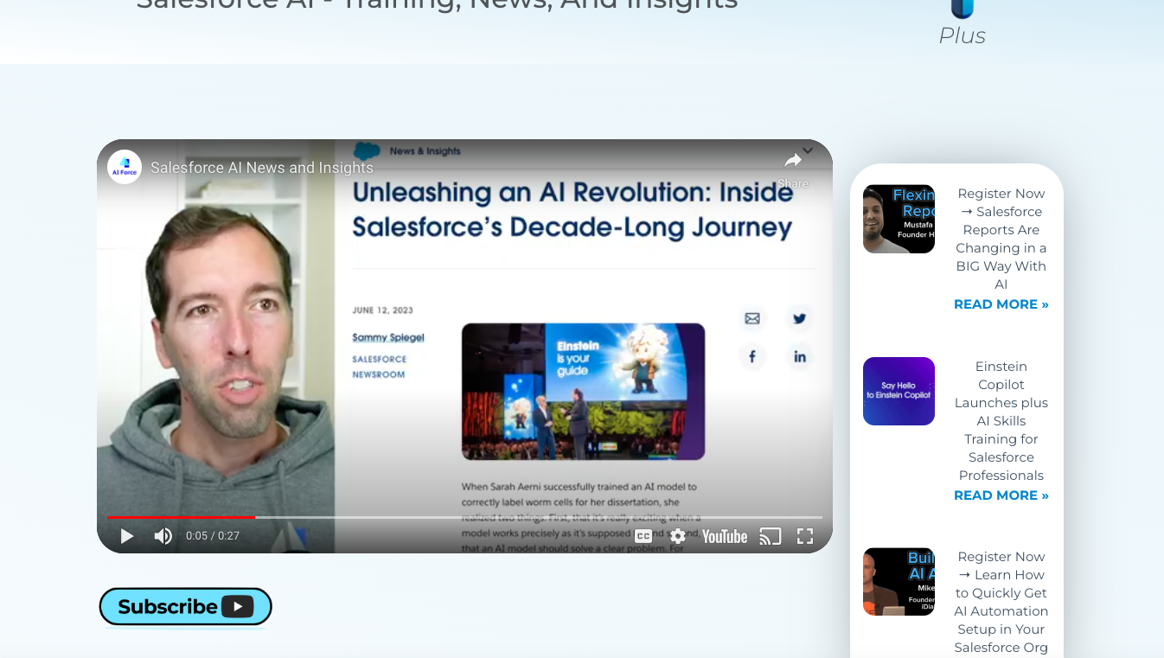Read more about Salesforce Reports changing

1001,304
